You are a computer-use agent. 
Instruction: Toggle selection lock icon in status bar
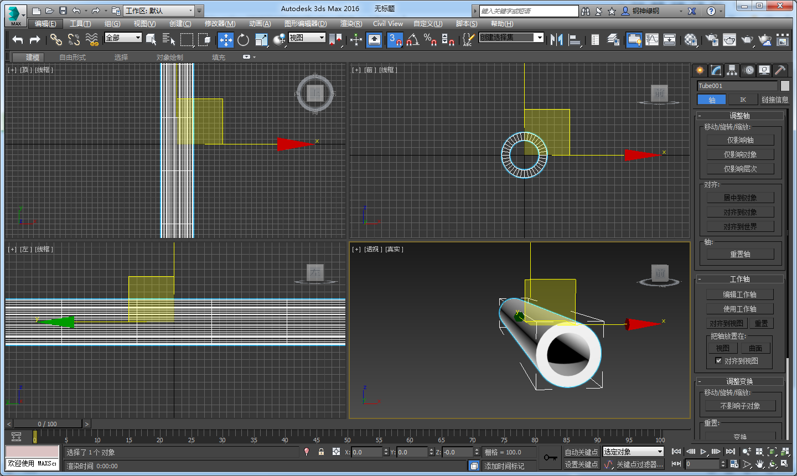[x=321, y=452]
